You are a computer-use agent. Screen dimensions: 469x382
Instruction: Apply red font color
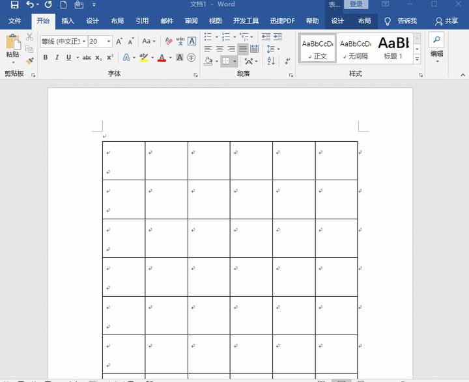tap(162, 57)
